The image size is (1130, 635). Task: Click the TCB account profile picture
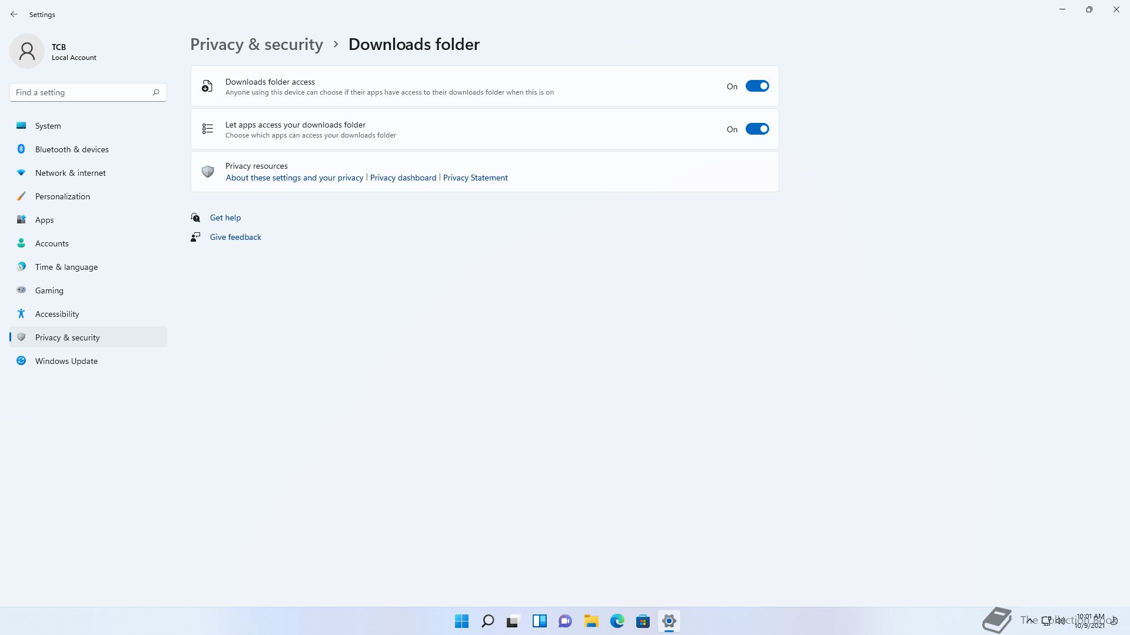coord(27,52)
